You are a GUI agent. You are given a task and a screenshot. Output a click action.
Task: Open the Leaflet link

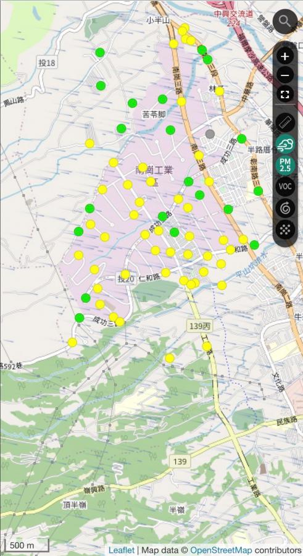122,550
